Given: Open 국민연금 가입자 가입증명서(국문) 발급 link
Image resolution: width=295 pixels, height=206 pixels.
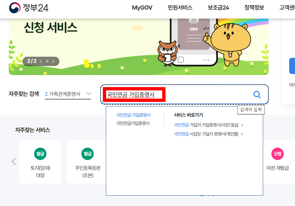Looking at the screenshot, I should click(x=206, y=124).
